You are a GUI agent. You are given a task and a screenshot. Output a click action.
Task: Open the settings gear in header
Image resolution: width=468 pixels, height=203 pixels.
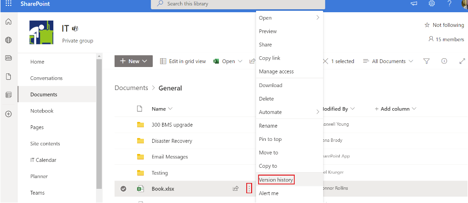[x=431, y=4]
